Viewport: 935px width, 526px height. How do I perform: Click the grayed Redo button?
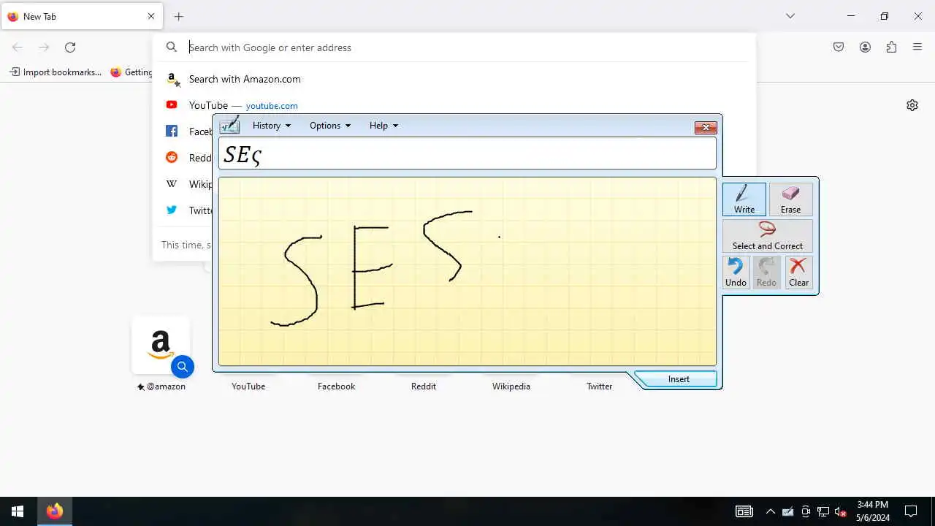(x=766, y=272)
